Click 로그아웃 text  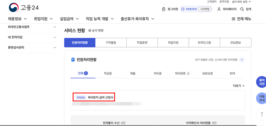click(173, 9)
